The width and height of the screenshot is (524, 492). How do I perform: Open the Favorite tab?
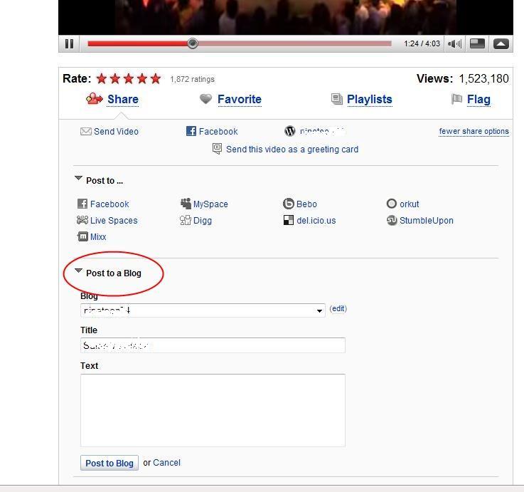pos(239,100)
